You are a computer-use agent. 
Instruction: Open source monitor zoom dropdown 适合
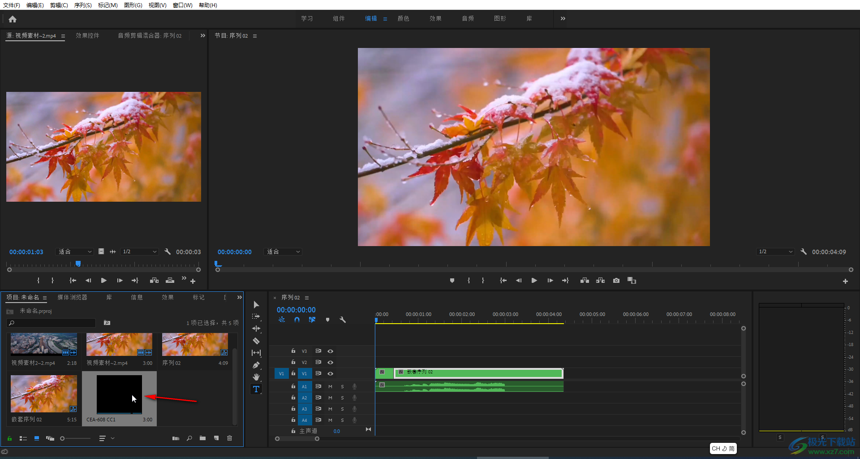tap(75, 252)
